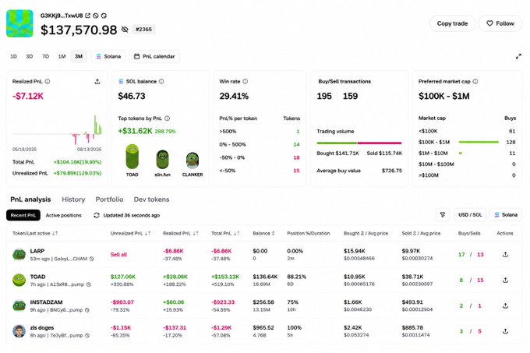Viewport: 530px width, 353px height.
Task: Show Win rate info icon
Action: pyautogui.click(x=246, y=81)
